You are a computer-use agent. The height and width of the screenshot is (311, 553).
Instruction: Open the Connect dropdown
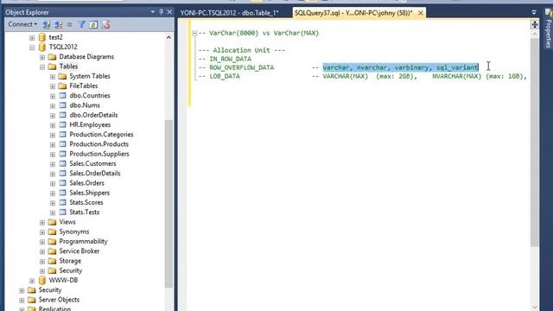(22, 24)
